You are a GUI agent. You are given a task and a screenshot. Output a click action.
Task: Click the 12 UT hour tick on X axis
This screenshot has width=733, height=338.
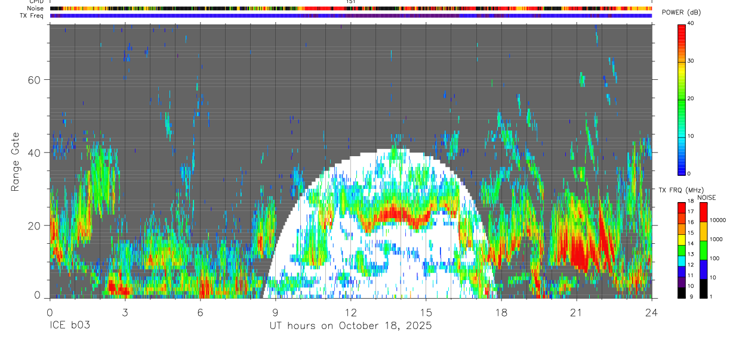click(350, 312)
